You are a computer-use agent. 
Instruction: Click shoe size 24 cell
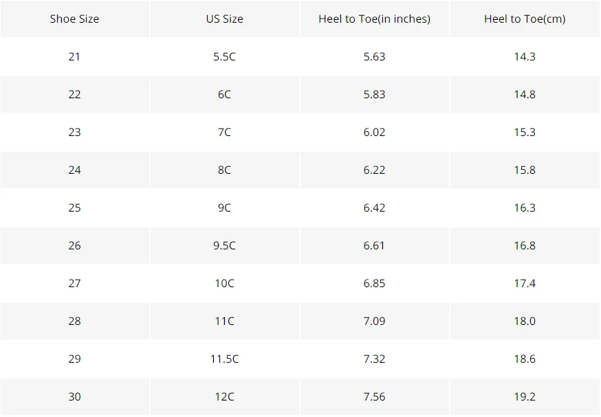coord(75,170)
